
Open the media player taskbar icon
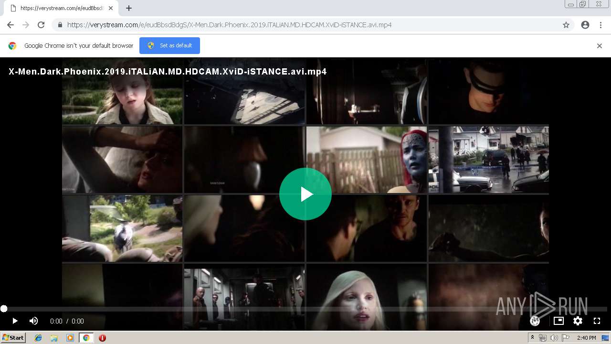70,338
